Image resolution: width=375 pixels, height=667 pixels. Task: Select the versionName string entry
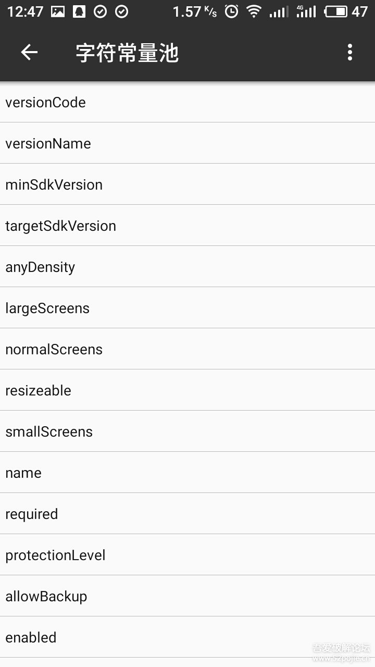[187, 143]
